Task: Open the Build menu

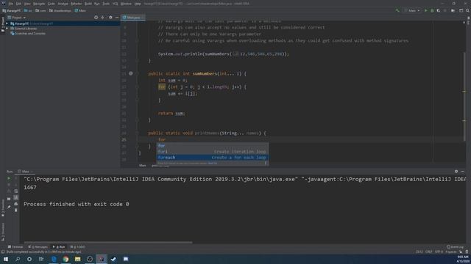Action: click(x=88, y=4)
